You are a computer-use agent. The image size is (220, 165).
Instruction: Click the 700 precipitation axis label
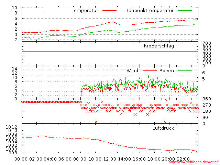click(207, 43)
